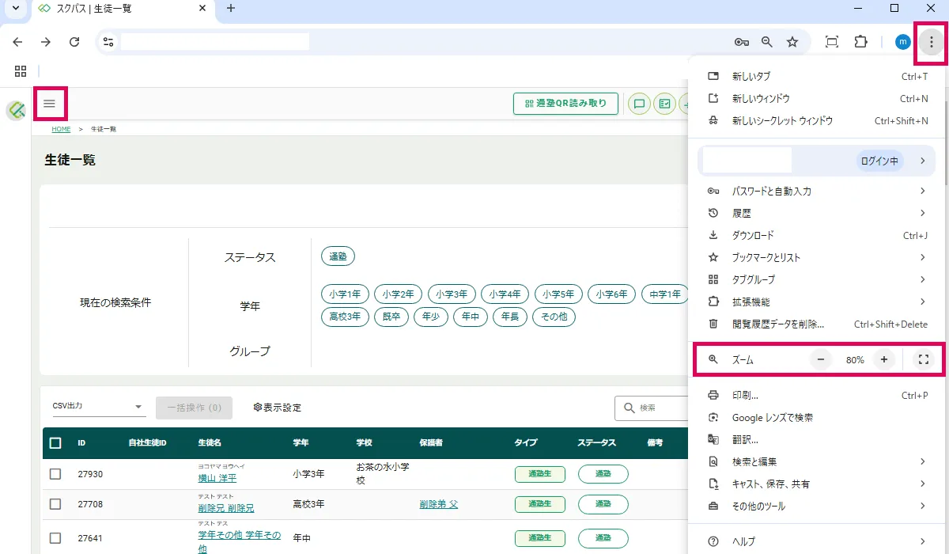Expand the logged-in profile row (ログイン中)
Screen dimensions: 949x554
click(x=817, y=161)
